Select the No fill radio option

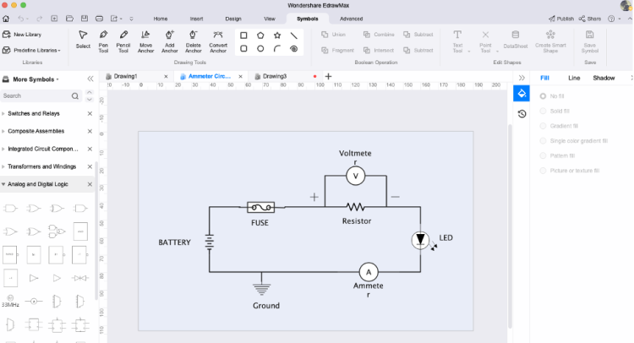[x=543, y=96]
